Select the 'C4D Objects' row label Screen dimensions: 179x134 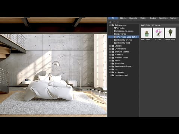[120, 49]
